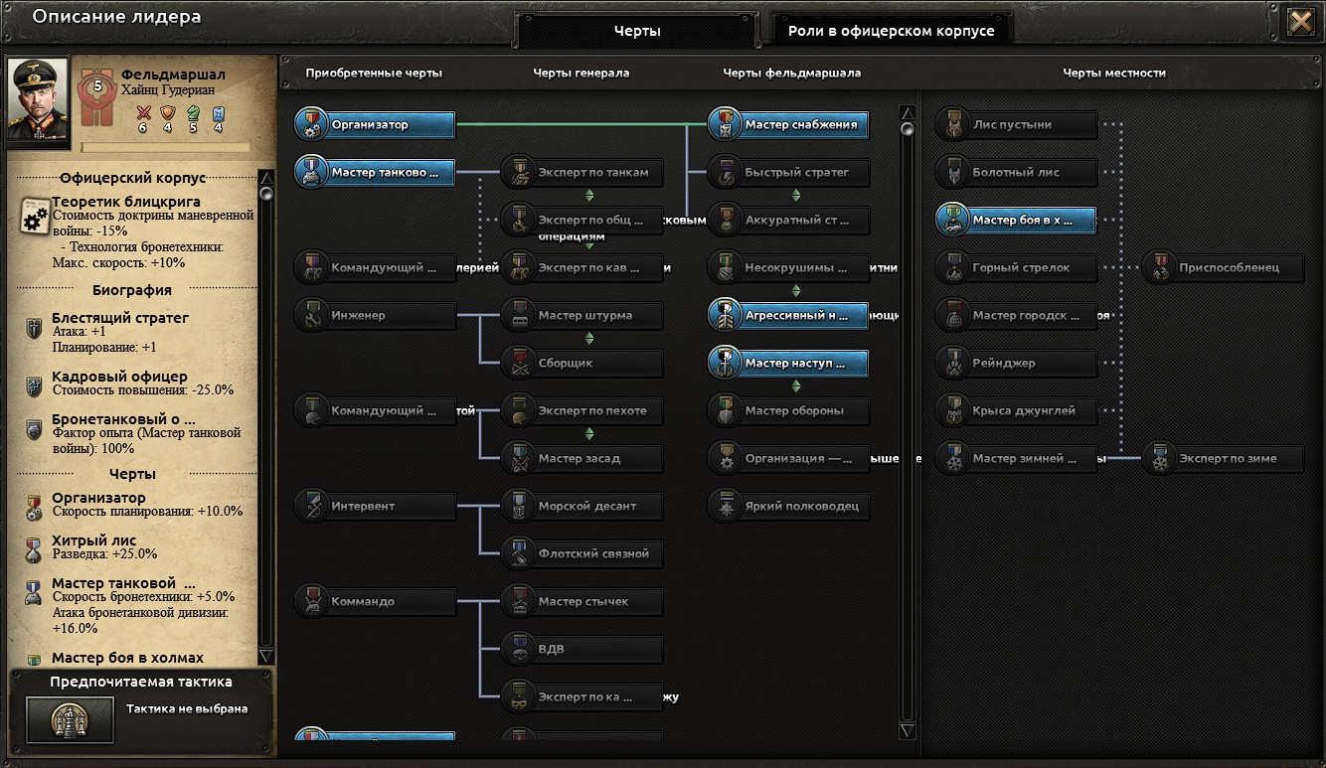Viewport: 1326px width, 768px height.
Task: Select the Яркий полководец trait
Action: click(789, 506)
